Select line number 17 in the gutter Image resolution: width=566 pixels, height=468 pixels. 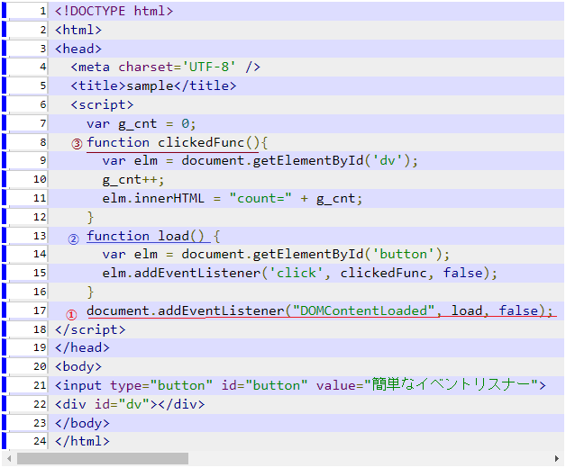coord(40,310)
